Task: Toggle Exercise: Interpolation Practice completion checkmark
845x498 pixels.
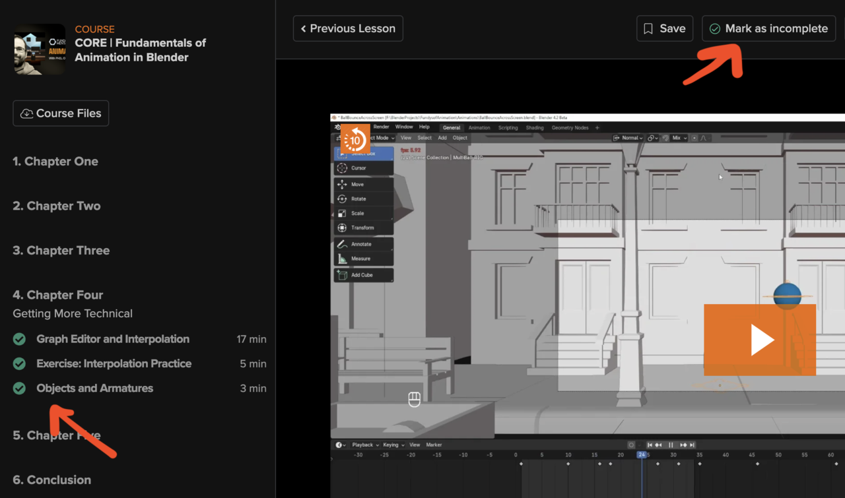Action: [x=20, y=363]
